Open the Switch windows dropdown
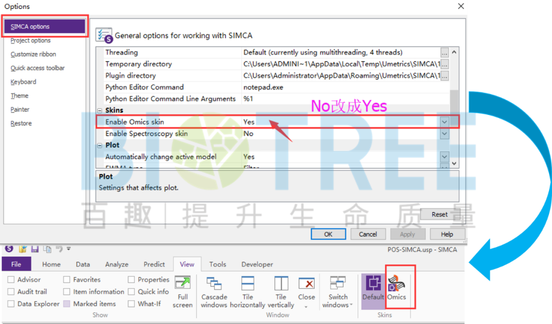The image size is (552, 324). click(337, 292)
